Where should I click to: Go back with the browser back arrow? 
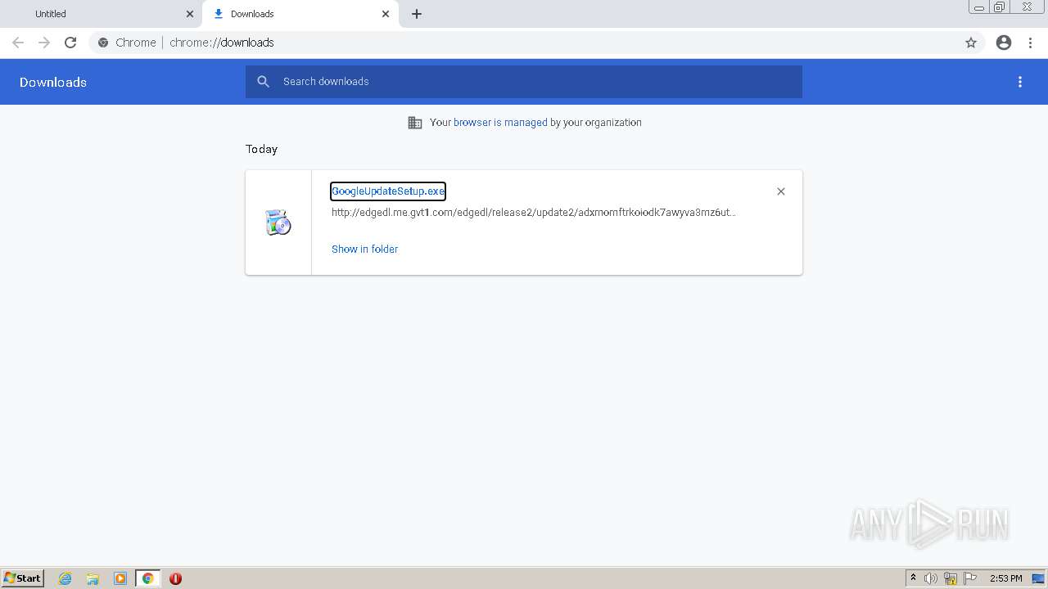point(18,43)
